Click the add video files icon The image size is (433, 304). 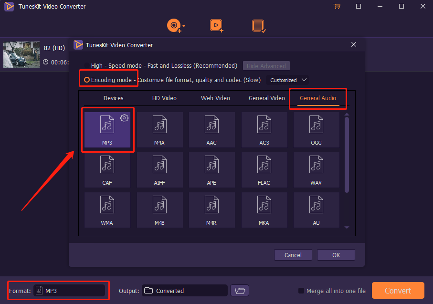[217, 26]
